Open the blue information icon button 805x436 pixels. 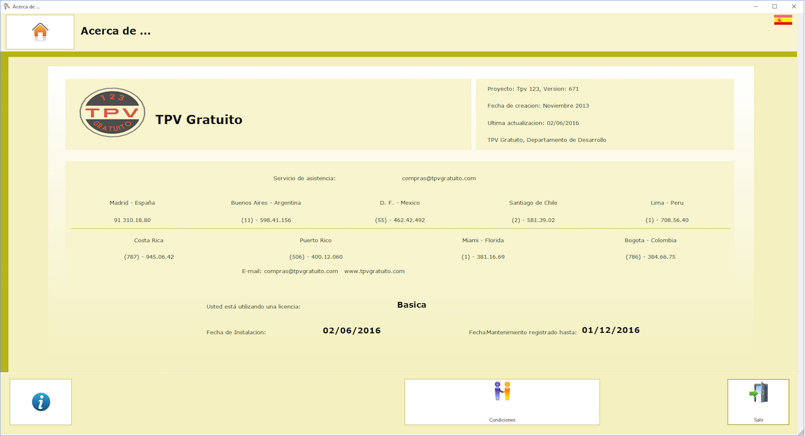point(41,402)
